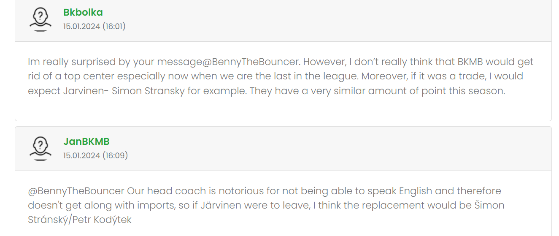Click the word "BKMB" in Bkbolka's message
The image size is (559, 236).
[470, 62]
